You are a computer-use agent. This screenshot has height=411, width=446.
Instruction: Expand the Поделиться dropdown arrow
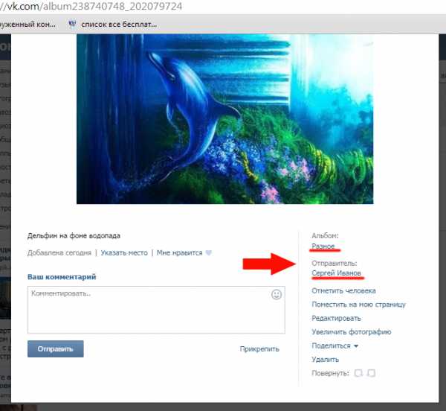[x=356, y=346]
